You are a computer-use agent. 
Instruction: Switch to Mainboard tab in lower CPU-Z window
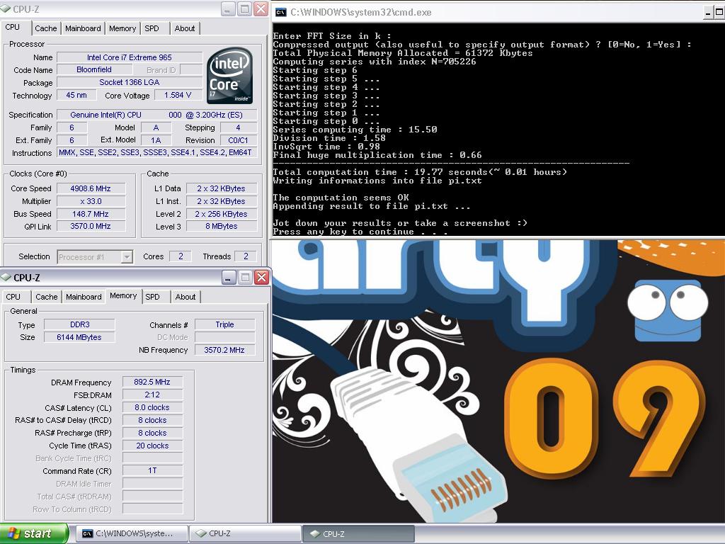point(84,297)
